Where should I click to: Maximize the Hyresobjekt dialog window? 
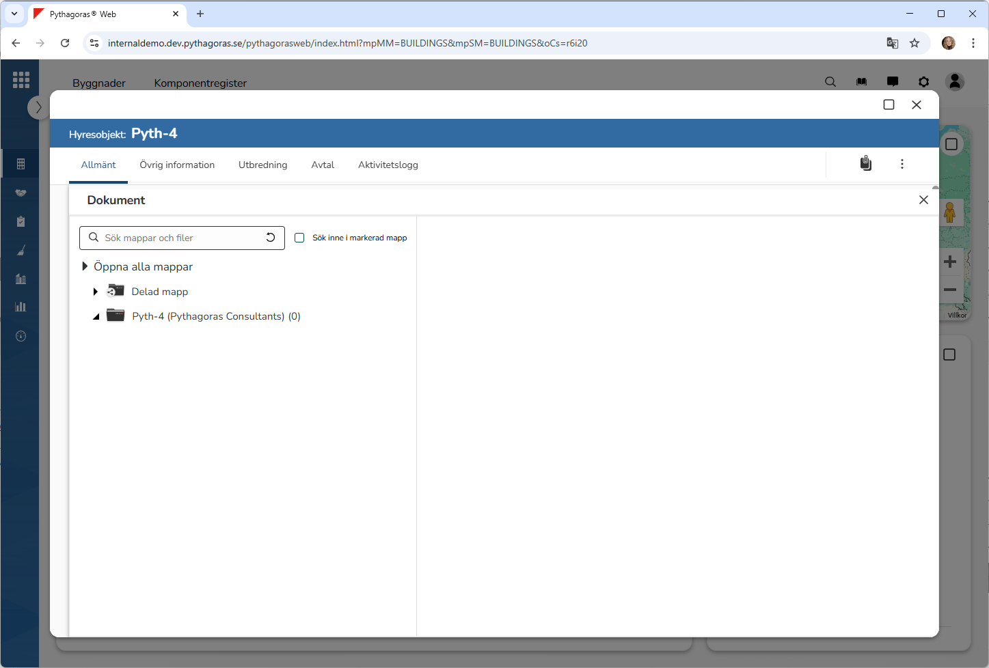click(889, 105)
